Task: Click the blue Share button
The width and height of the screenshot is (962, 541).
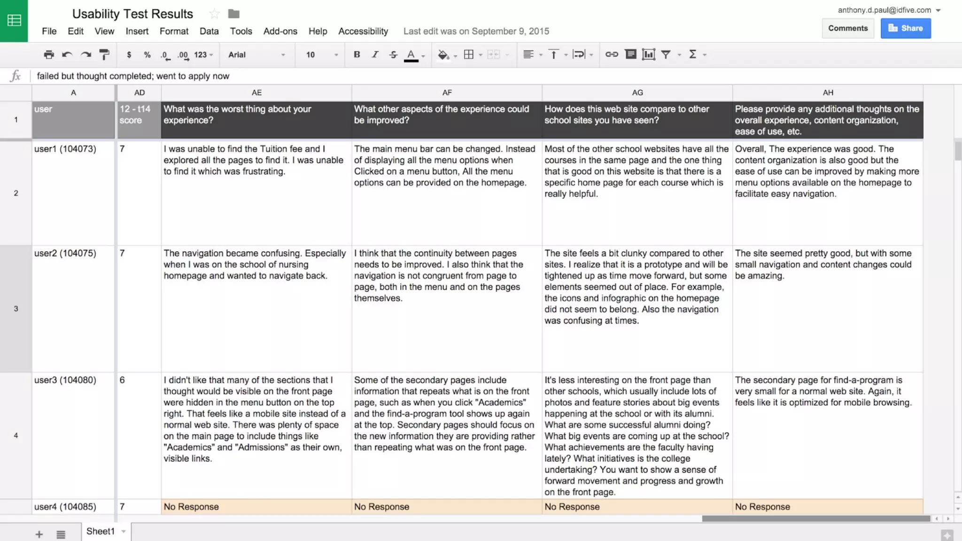Action: coord(905,28)
